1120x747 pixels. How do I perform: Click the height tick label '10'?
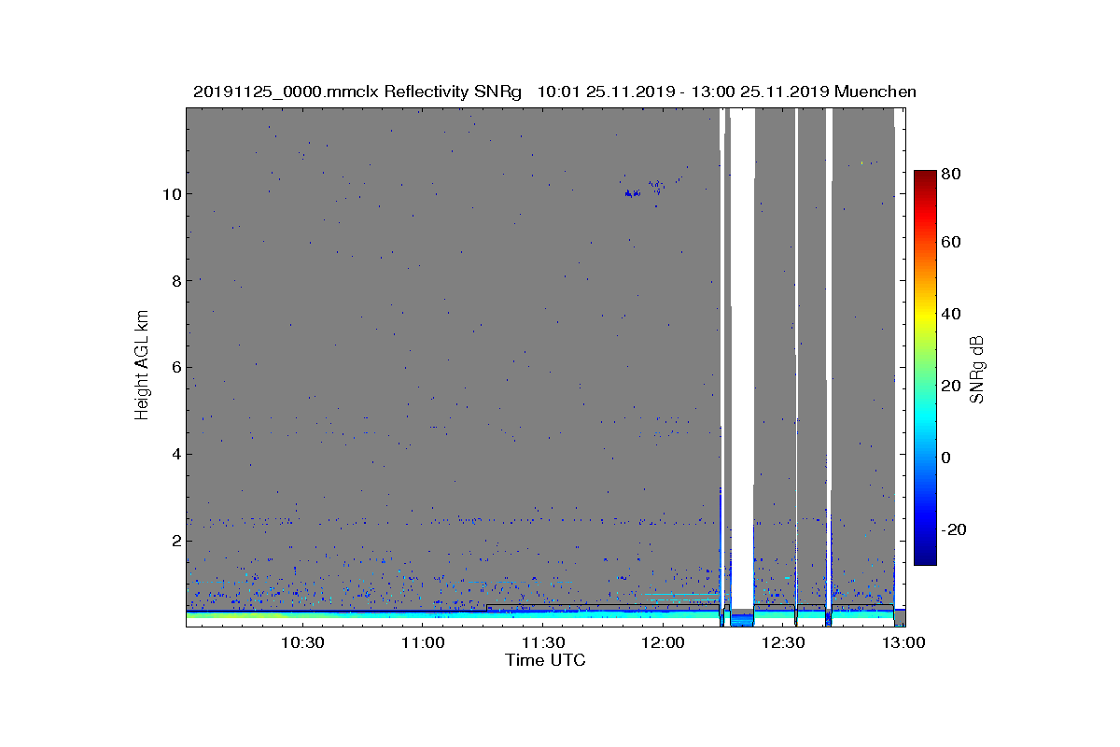pyautogui.click(x=170, y=194)
